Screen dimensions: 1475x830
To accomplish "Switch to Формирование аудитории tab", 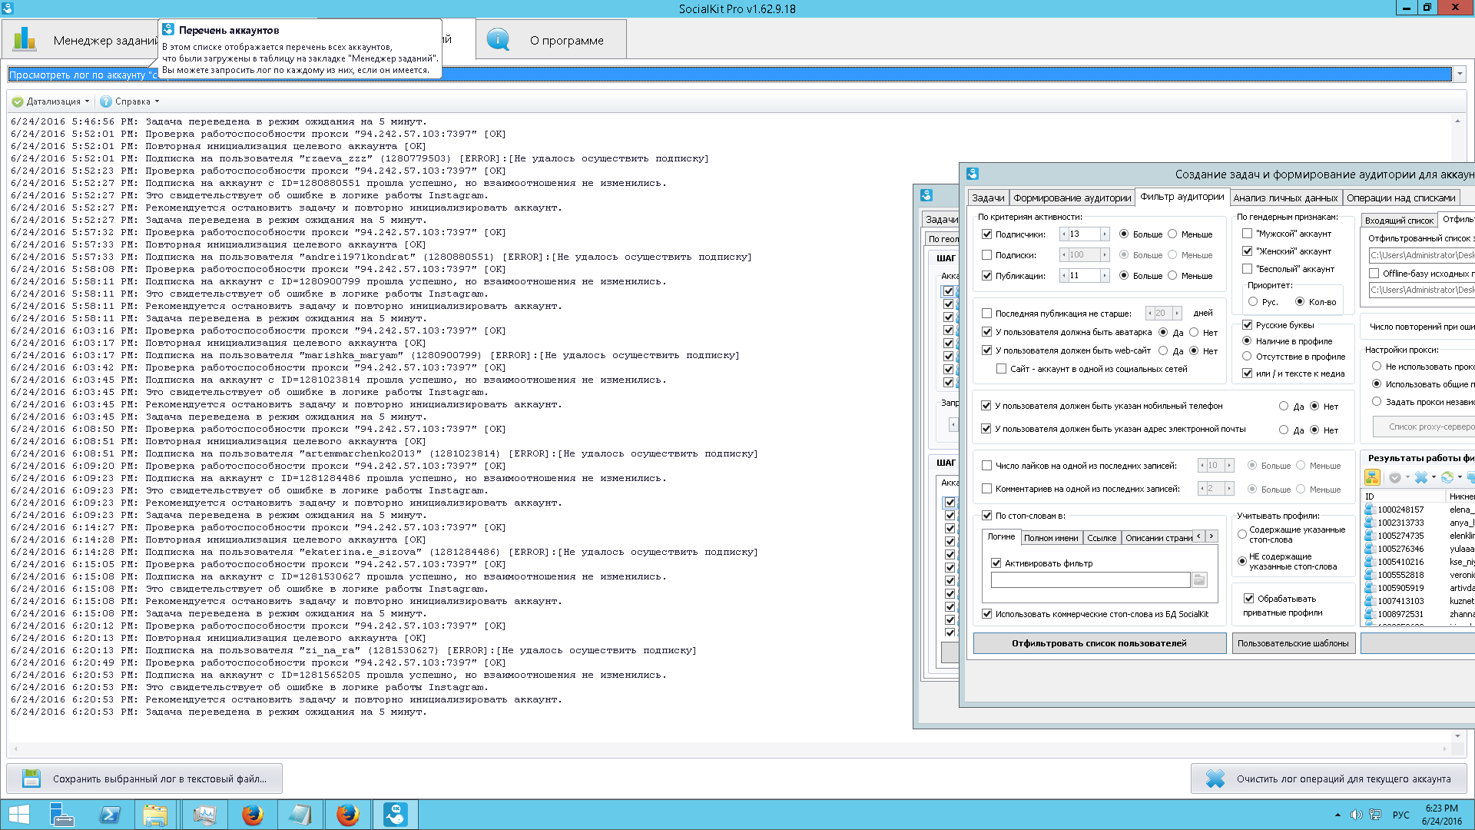I will coord(1072,198).
